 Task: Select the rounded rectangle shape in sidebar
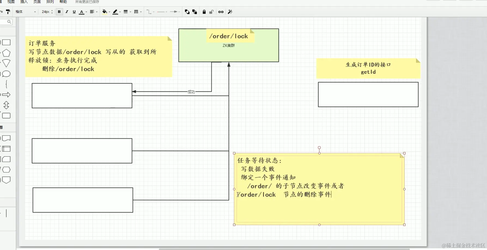[x=6, y=115]
